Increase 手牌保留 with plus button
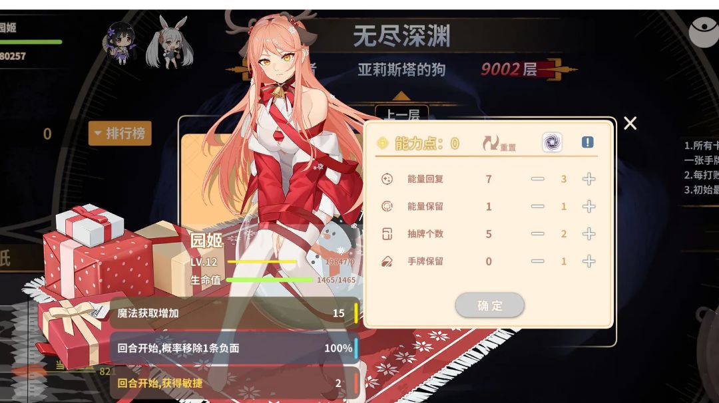The image size is (719, 403). click(x=589, y=261)
